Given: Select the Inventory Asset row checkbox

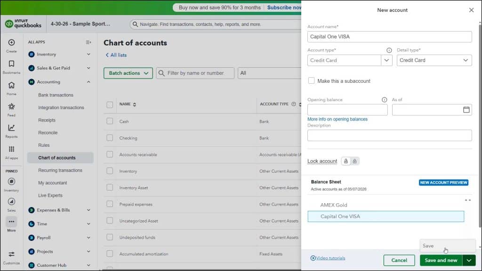Looking at the screenshot, I should pos(110,187).
